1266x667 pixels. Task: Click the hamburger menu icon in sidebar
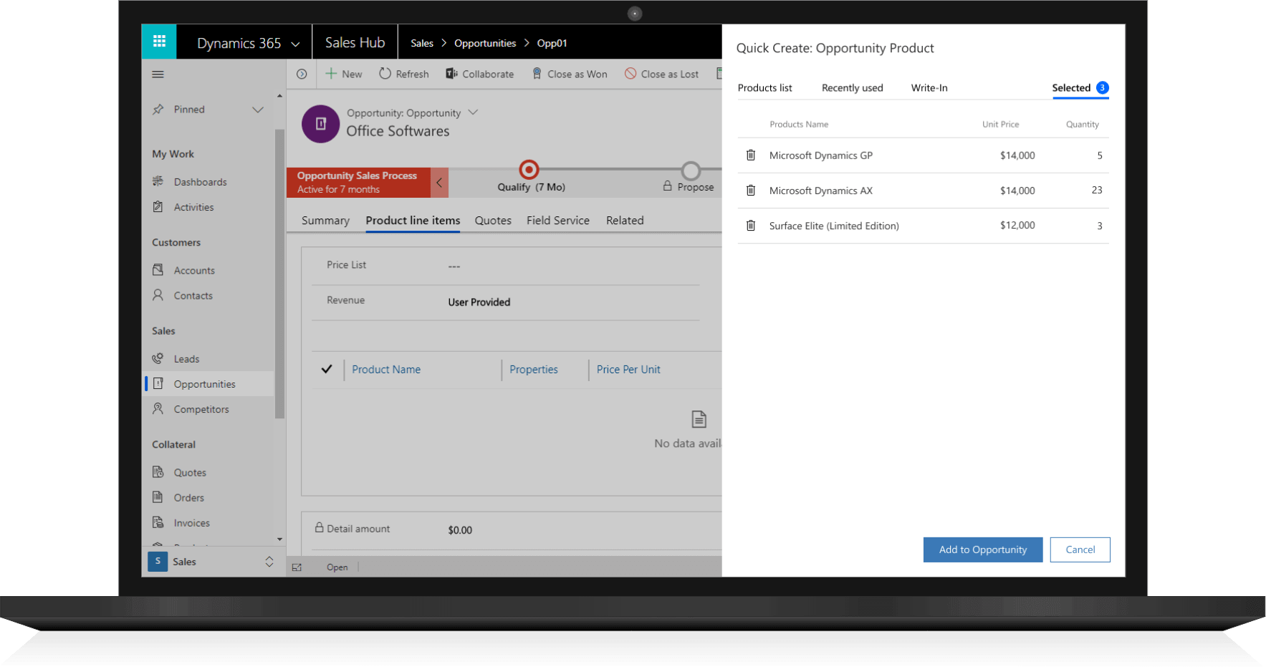pos(158,75)
